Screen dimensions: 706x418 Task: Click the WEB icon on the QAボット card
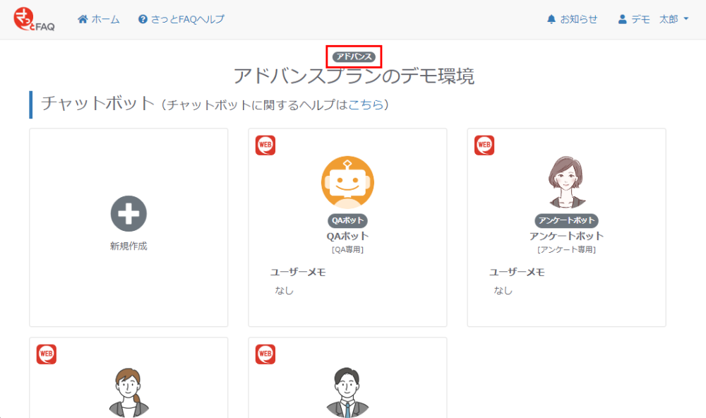point(265,145)
